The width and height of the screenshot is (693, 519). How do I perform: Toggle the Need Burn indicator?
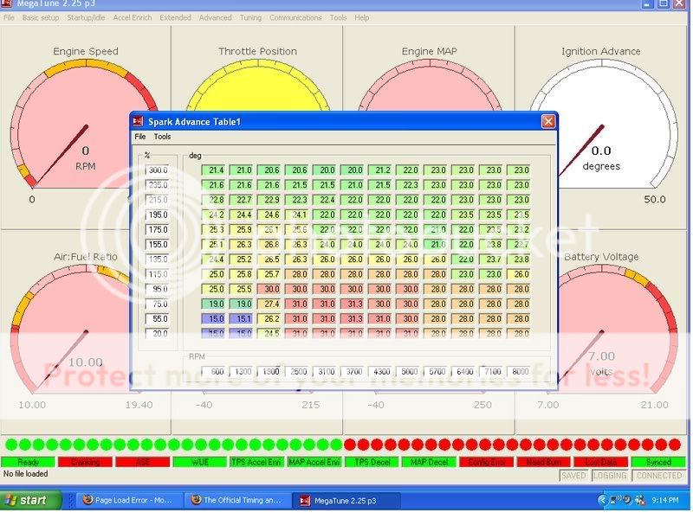coord(543,461)
